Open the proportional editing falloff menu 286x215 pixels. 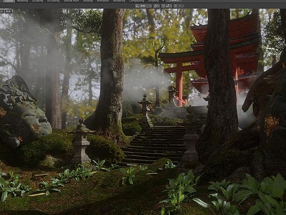point(181,6)
